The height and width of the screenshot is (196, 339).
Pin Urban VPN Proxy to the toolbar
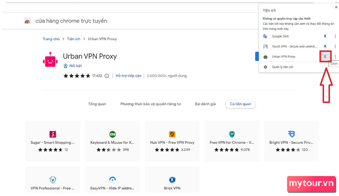coord(325,57)
